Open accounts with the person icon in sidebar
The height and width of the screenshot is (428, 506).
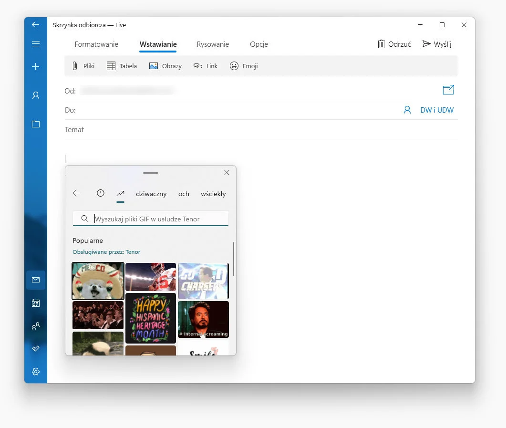(35, 95)
